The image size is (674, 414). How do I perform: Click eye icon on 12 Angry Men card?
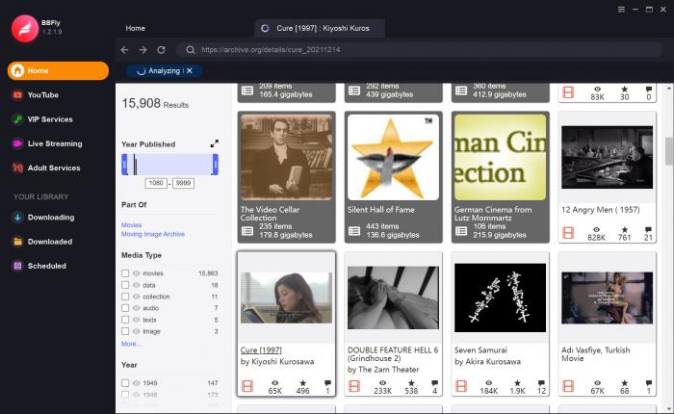pyautogui.click(x=596, y=229)
